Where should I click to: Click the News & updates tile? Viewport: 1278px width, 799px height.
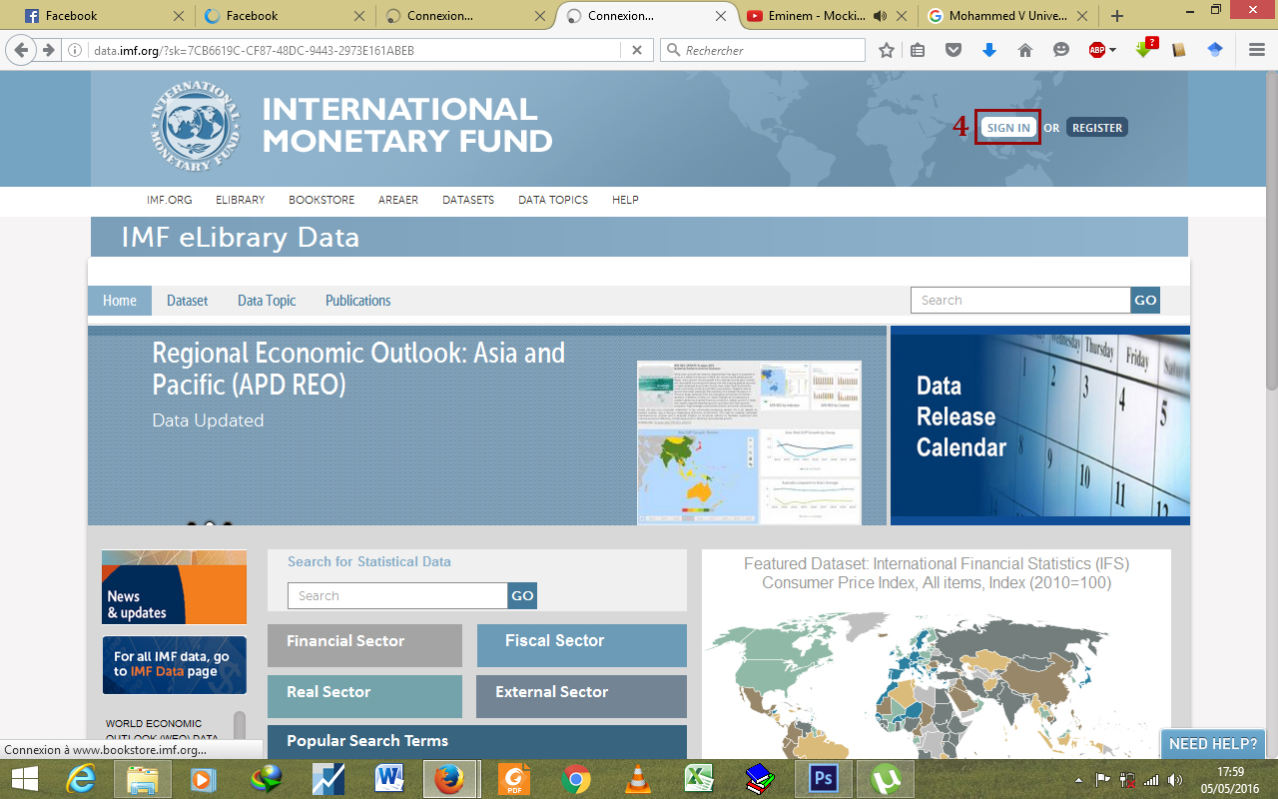(174, 587)
